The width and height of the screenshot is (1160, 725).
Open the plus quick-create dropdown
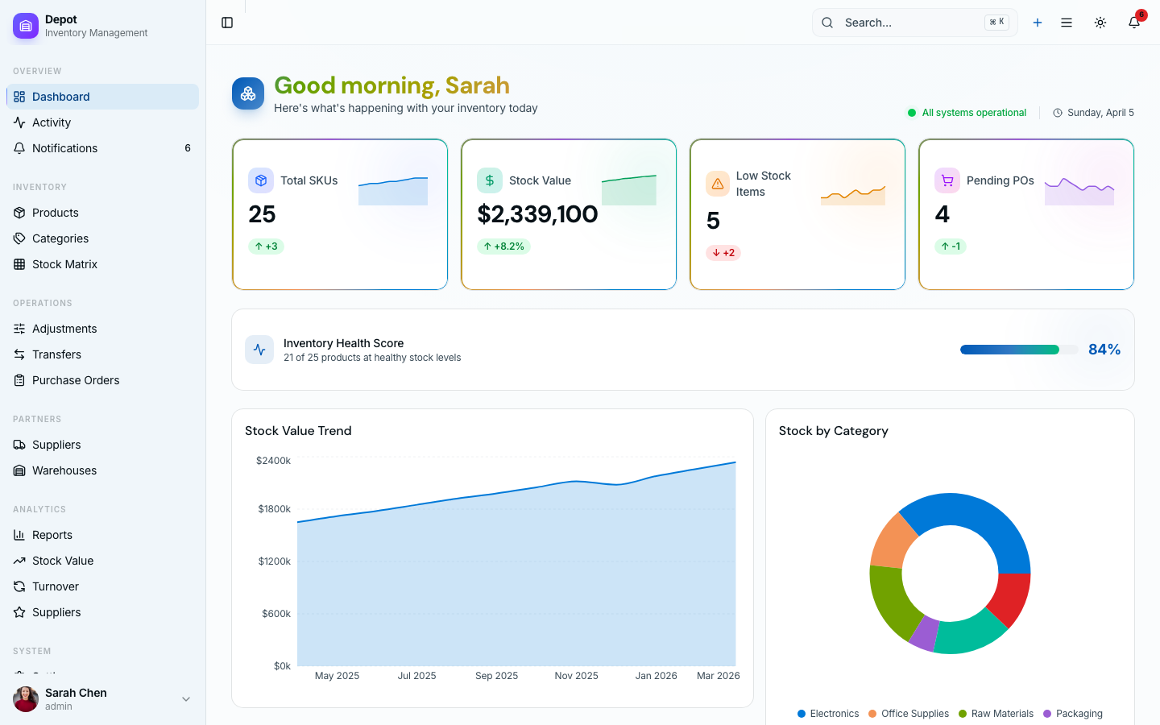tap(1038, 23)
